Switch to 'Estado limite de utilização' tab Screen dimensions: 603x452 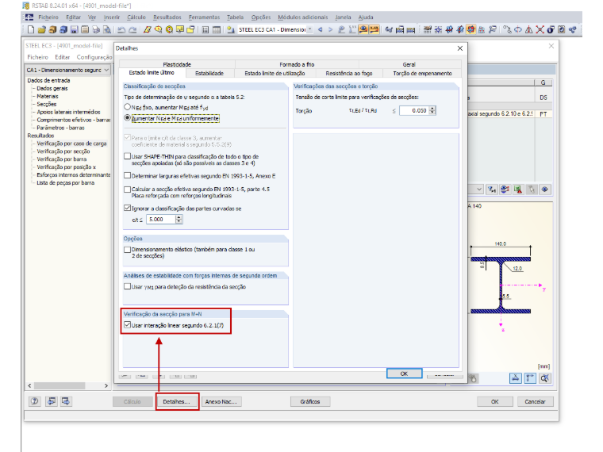275,73
